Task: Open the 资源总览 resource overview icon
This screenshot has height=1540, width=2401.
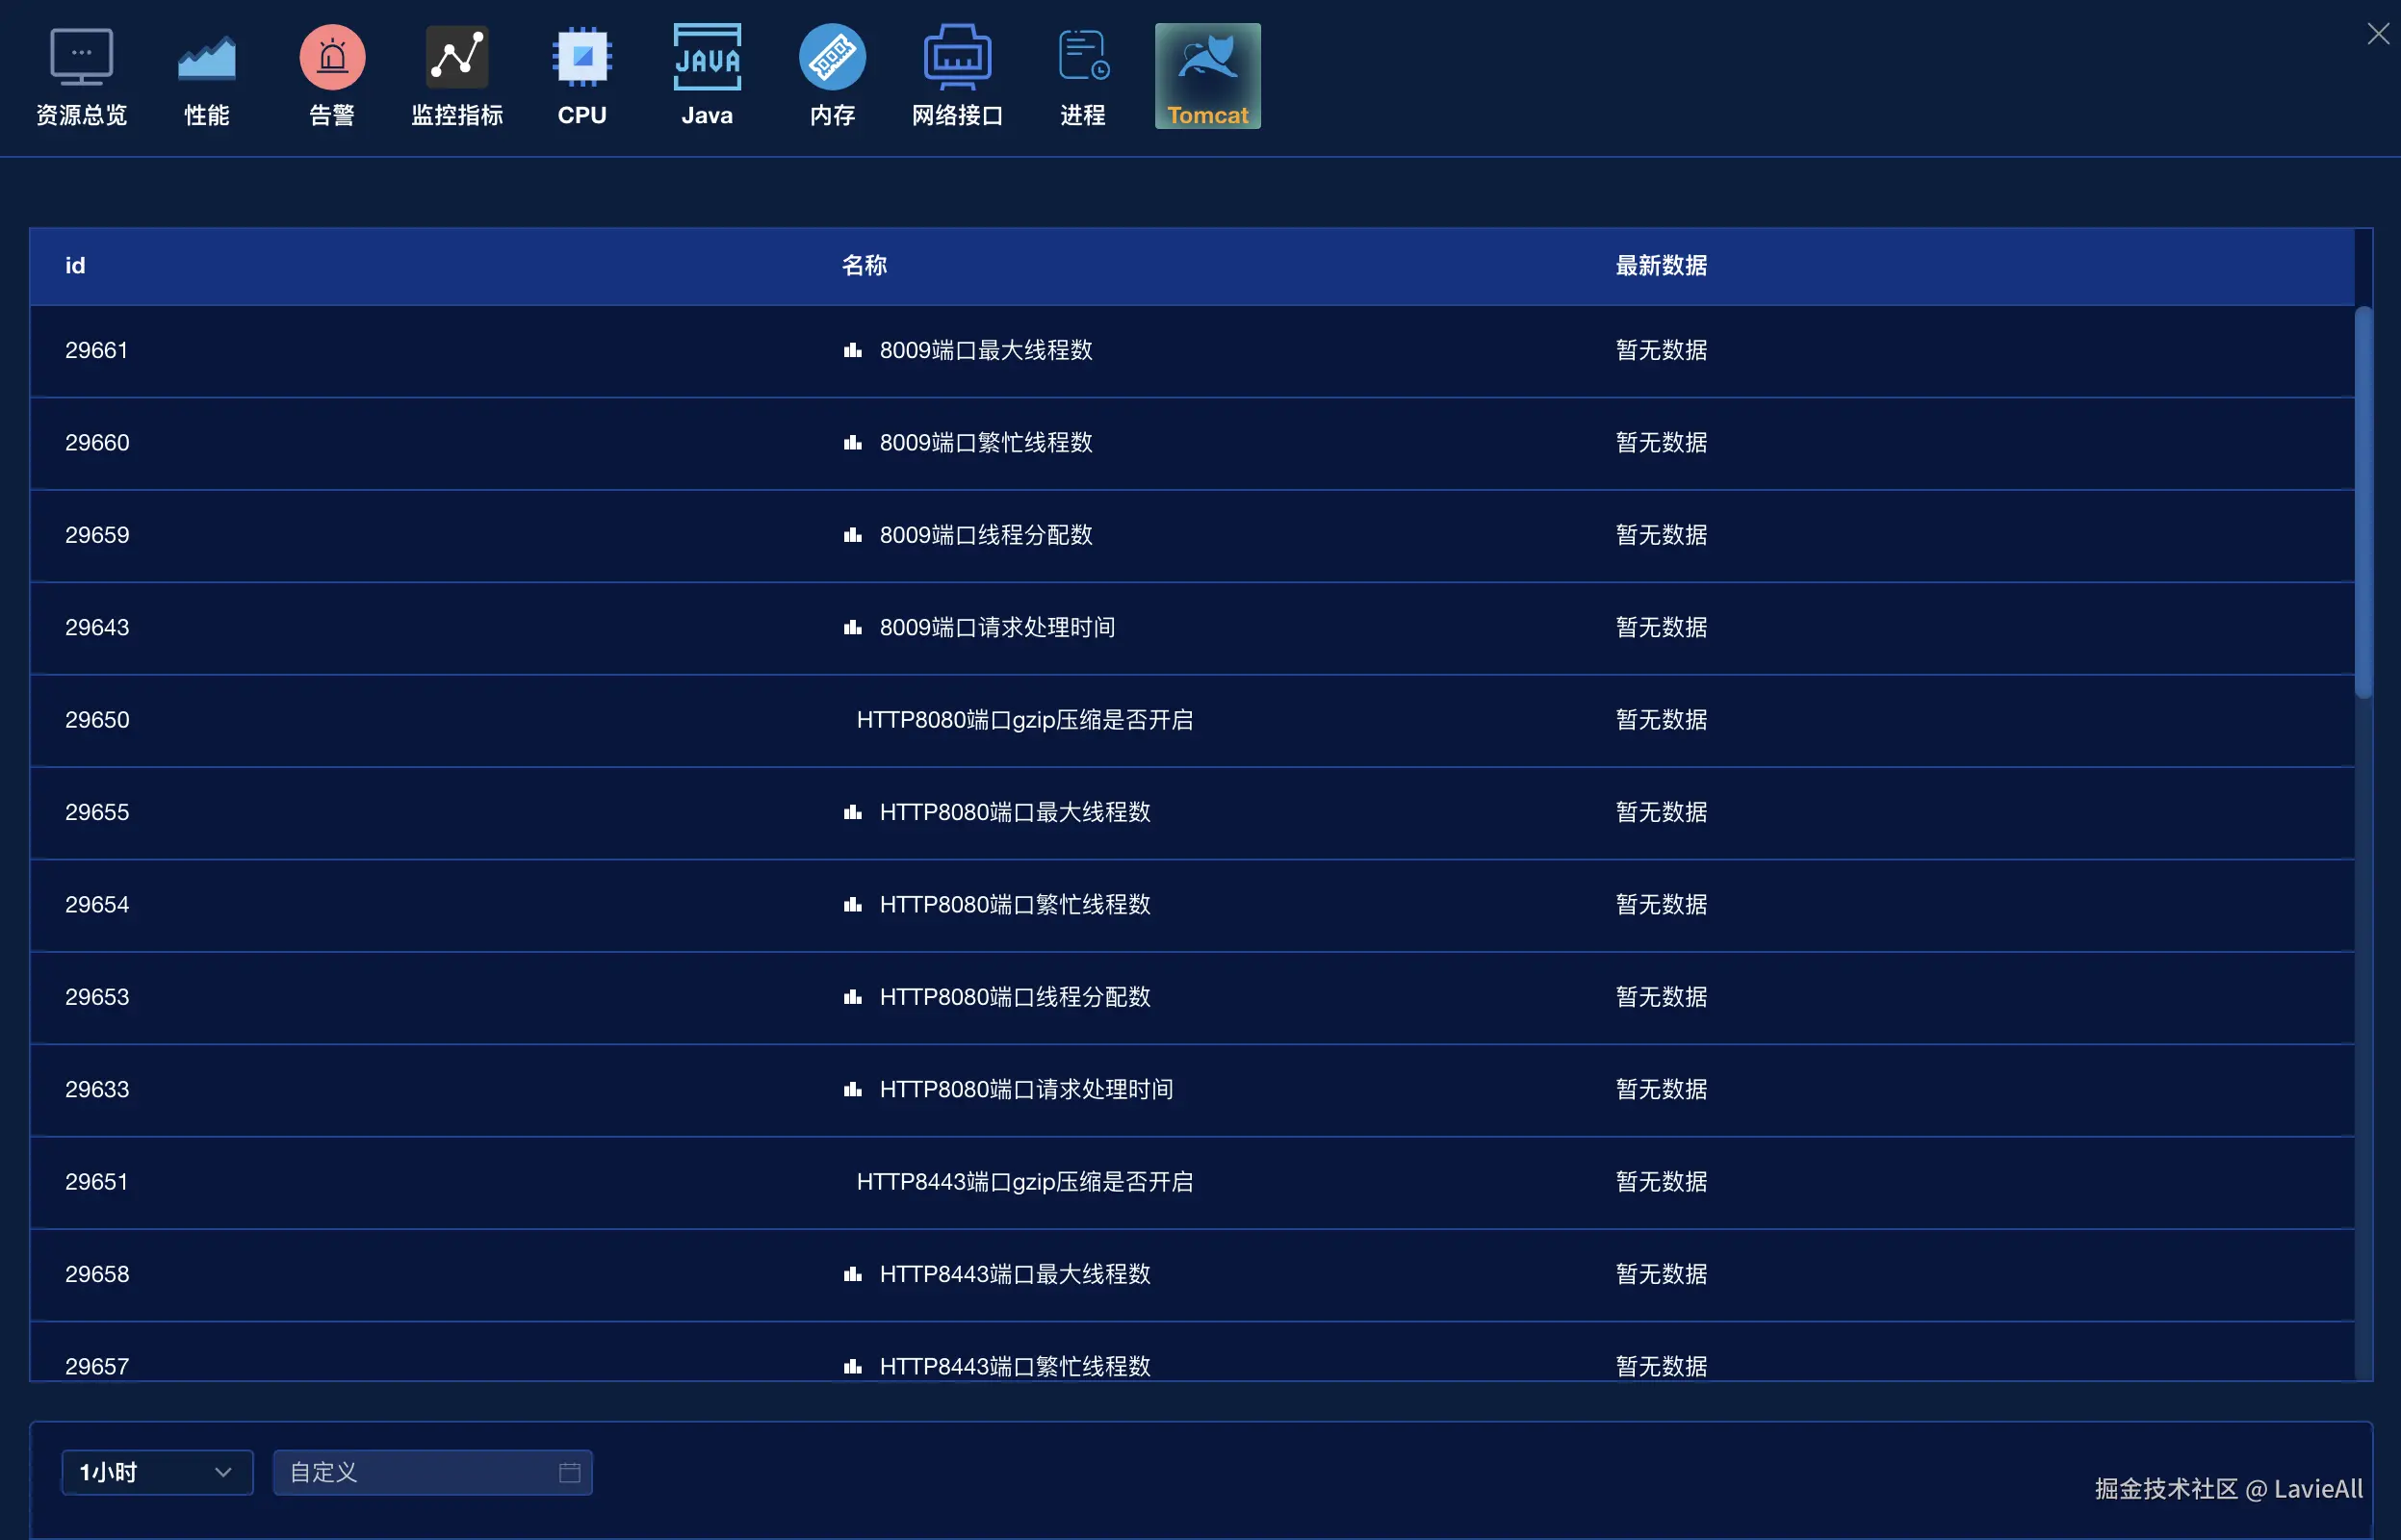Action: coord(81,58)
